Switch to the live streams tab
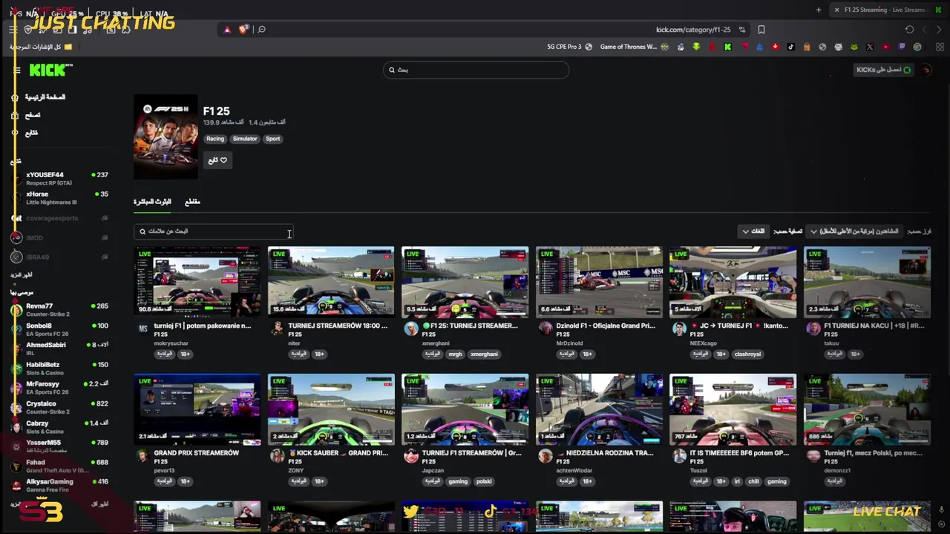The height and width of the screenshot is (534, 950). point(152,202)
